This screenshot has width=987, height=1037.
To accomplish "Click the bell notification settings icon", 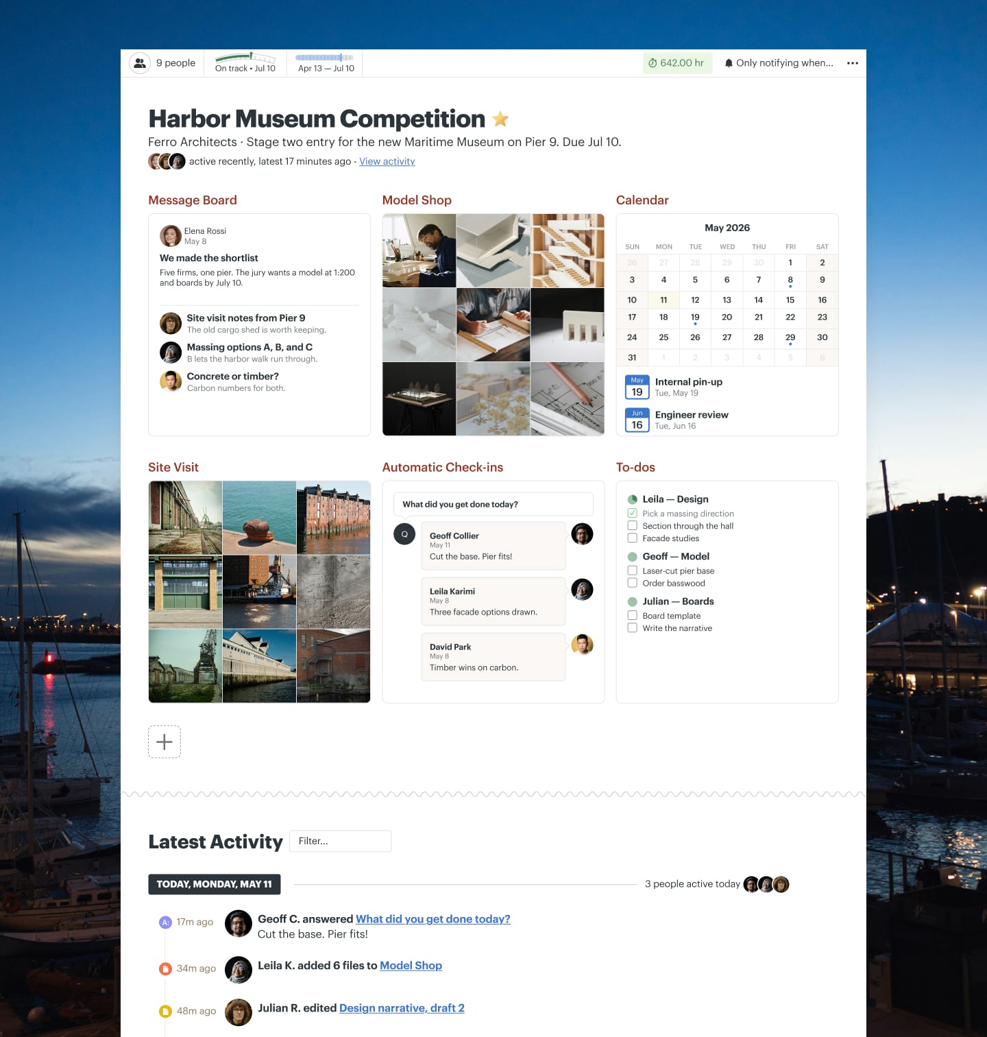I will click(x=729, y=63).
